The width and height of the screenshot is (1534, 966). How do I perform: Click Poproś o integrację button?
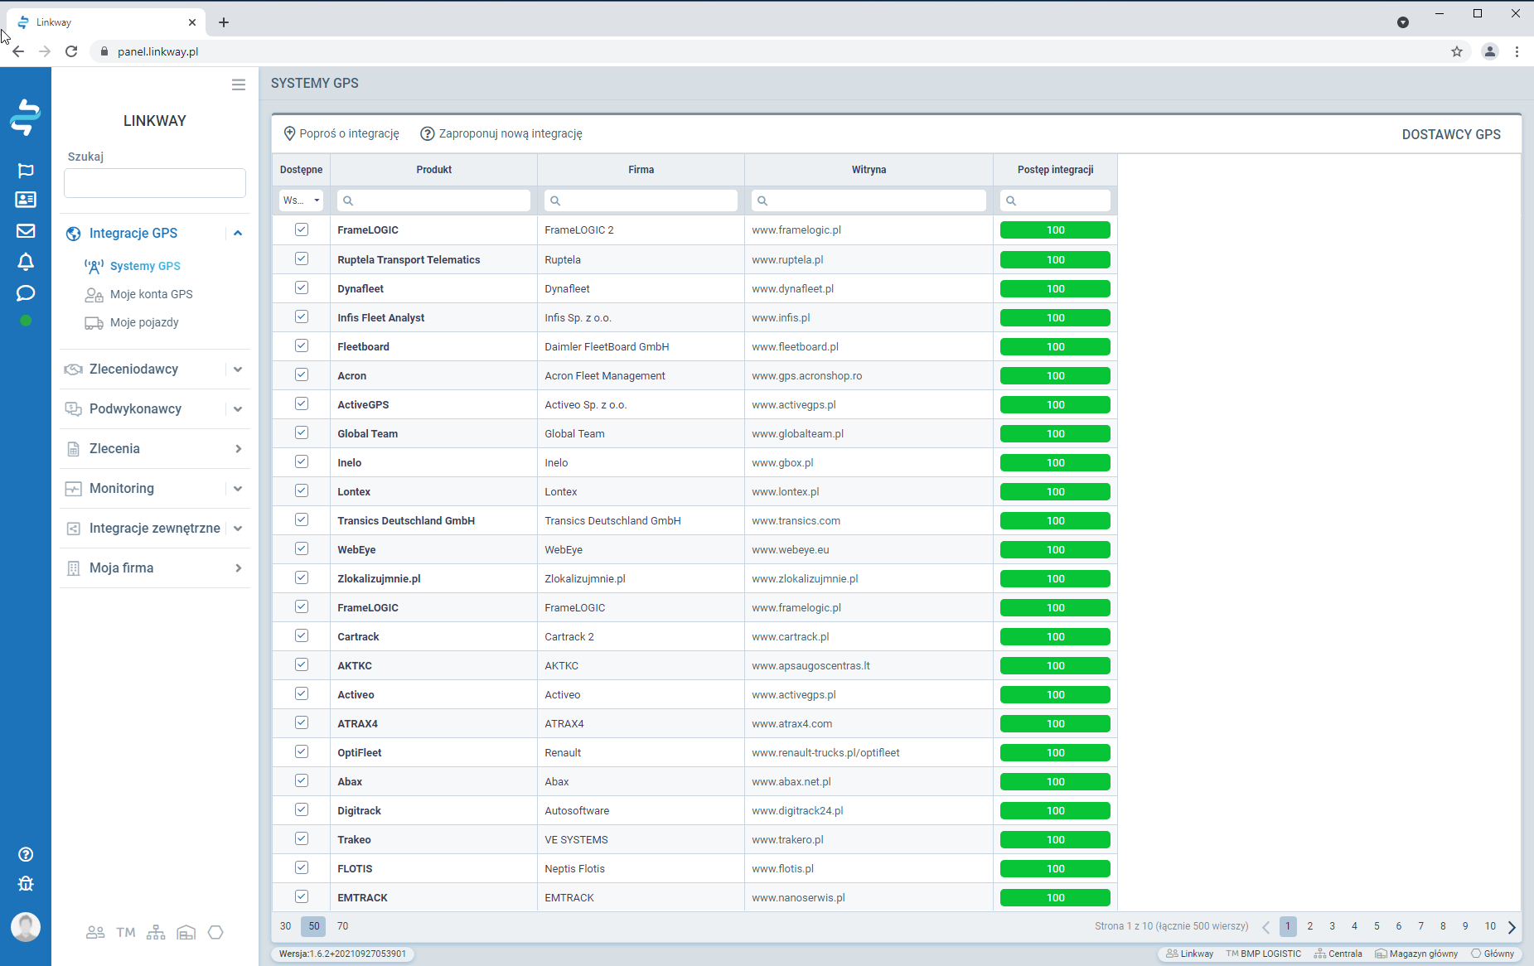coord(341,133)
